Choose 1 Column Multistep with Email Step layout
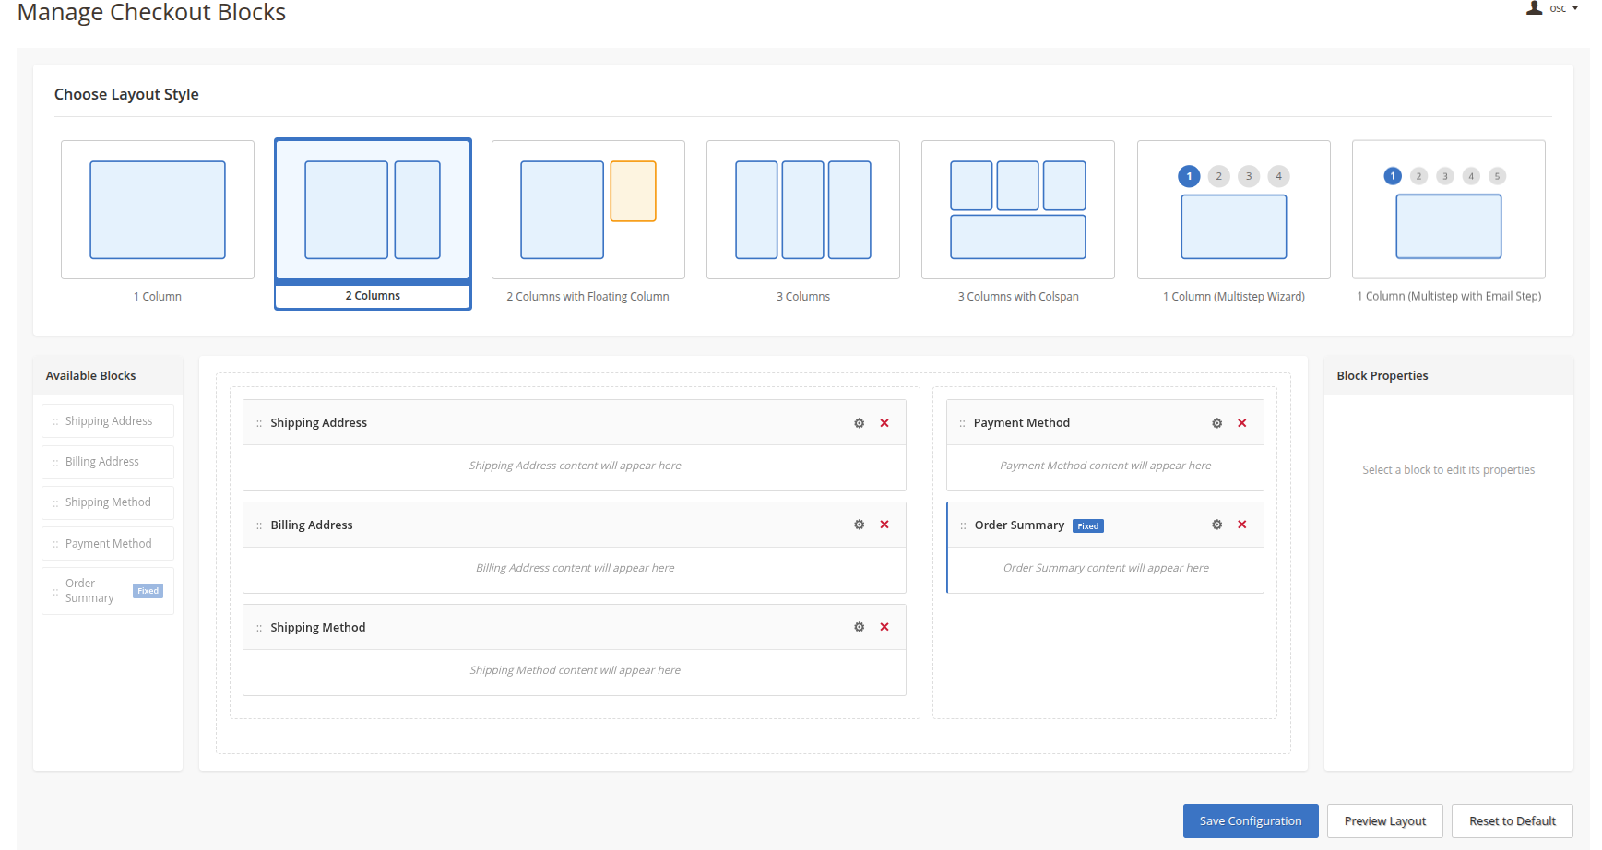The image size is (1602, 850). click(1449, 209)
